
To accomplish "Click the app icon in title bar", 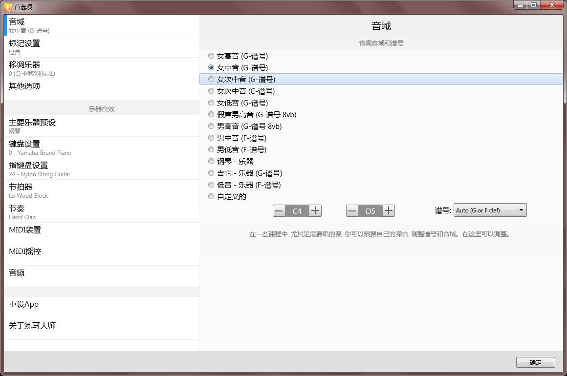I will (8, 7).
